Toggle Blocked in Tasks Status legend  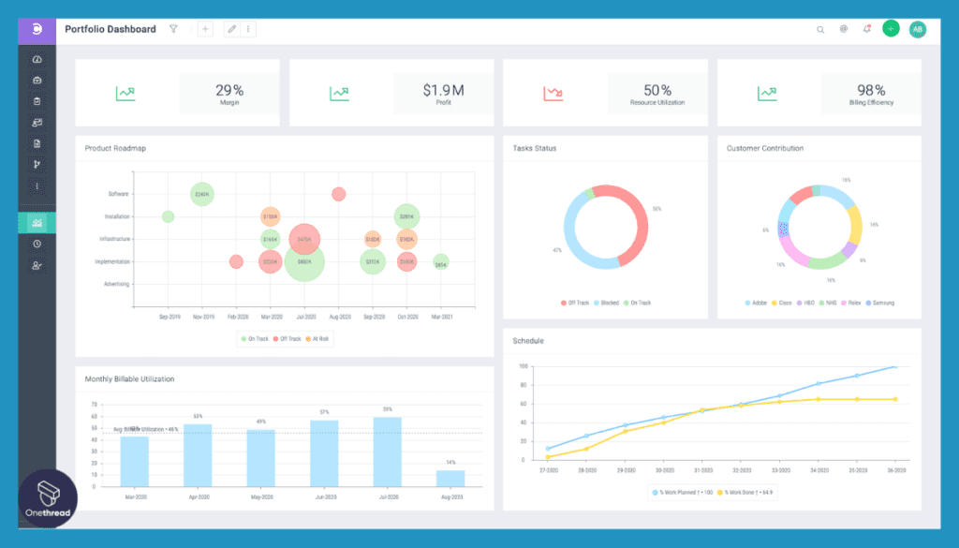607,303
